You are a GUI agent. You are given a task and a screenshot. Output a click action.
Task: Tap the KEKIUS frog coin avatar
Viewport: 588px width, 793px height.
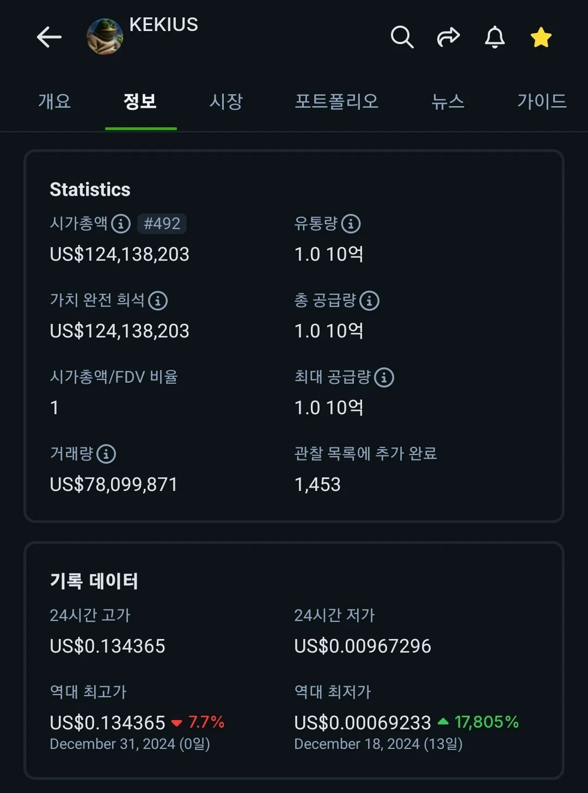point(105,37)
